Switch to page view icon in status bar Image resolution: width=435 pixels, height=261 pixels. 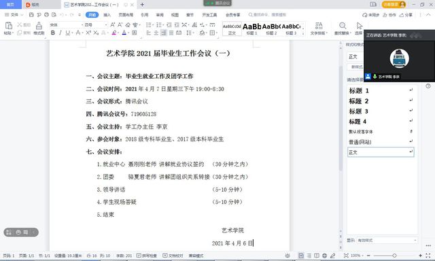click(x=301, y=256)
